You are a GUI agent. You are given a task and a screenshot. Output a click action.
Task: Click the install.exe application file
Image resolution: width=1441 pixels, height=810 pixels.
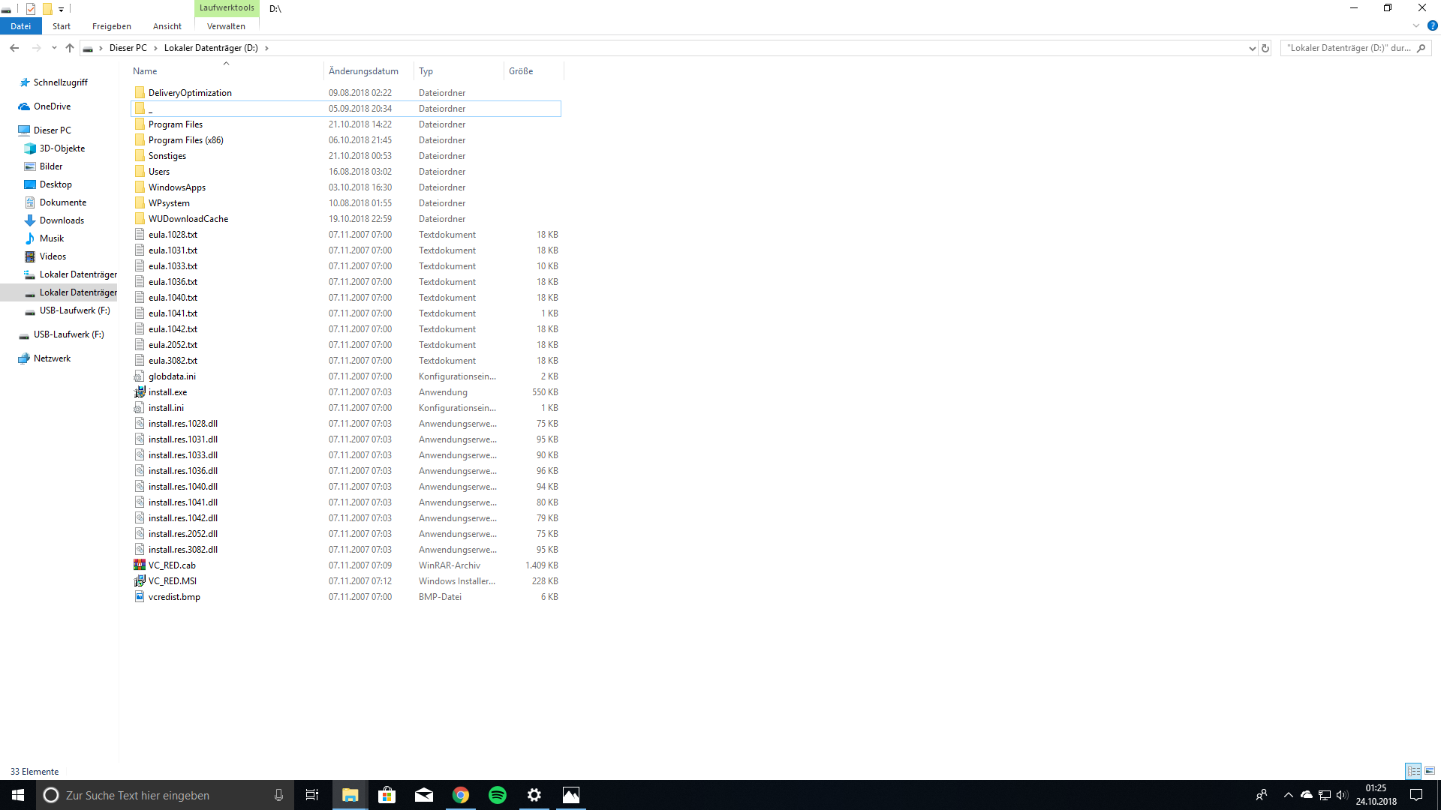pyautogui.click(x=168, y=392)
